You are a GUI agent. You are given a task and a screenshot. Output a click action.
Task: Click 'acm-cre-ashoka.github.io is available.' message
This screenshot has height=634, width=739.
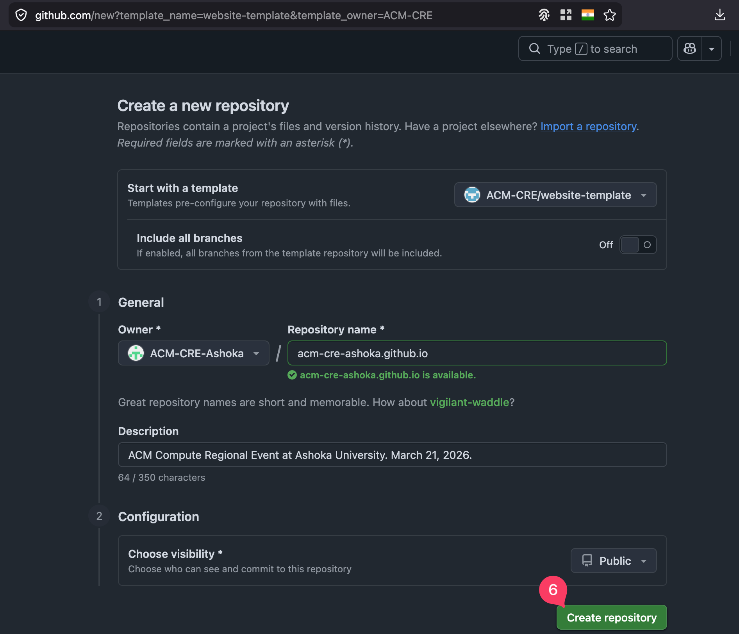click(388, 375)
